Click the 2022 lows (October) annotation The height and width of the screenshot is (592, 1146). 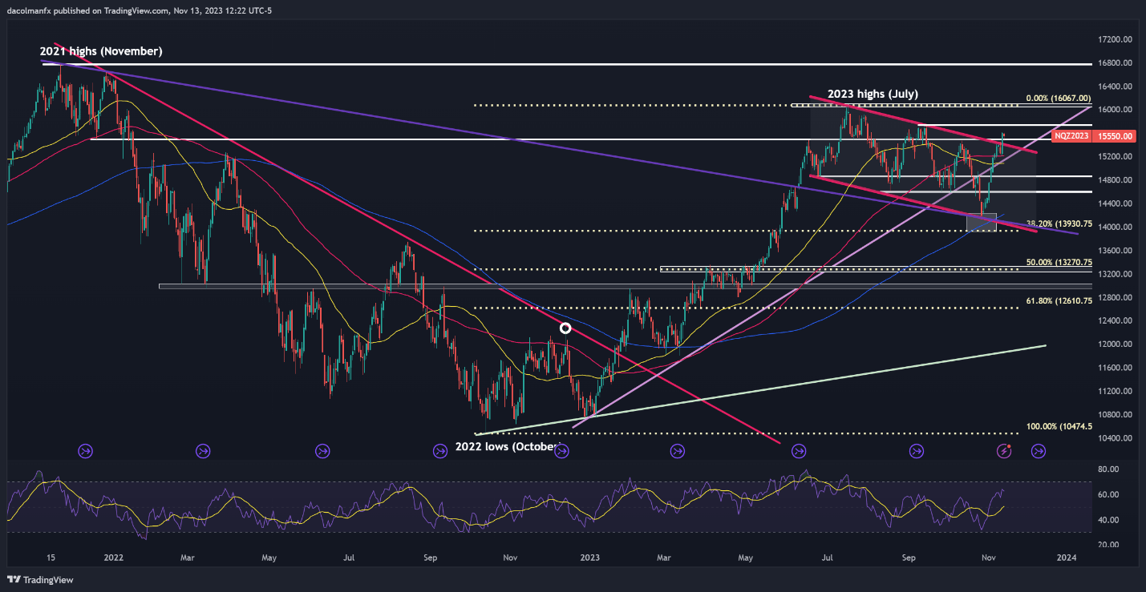(x=506, y=446)
